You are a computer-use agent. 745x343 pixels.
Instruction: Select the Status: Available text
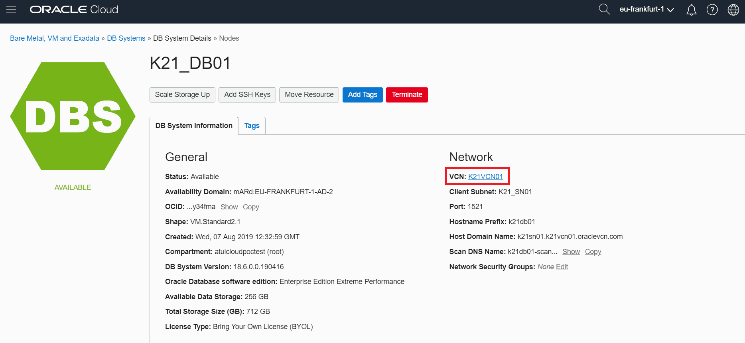pyautogui.click(x=192, y=177)
